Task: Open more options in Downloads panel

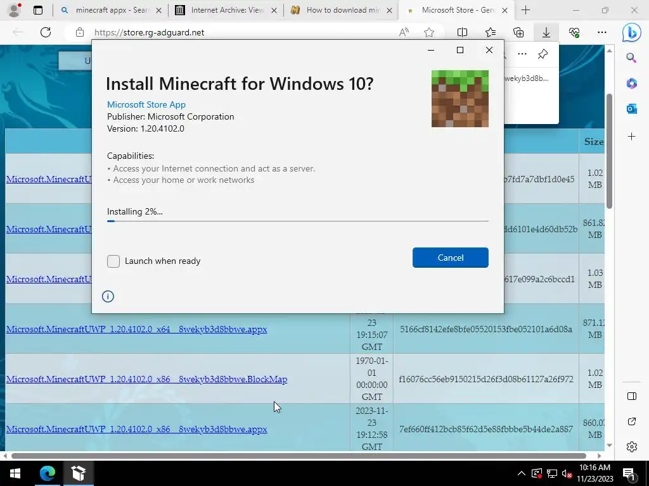Action: coord(522,54)
